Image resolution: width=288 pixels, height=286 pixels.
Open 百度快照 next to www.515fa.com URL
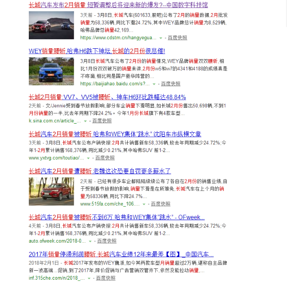[x=161, y=204]
